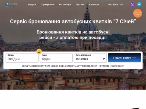
Task: Focus the Звідки departure city field
Action: pos(22,58)
